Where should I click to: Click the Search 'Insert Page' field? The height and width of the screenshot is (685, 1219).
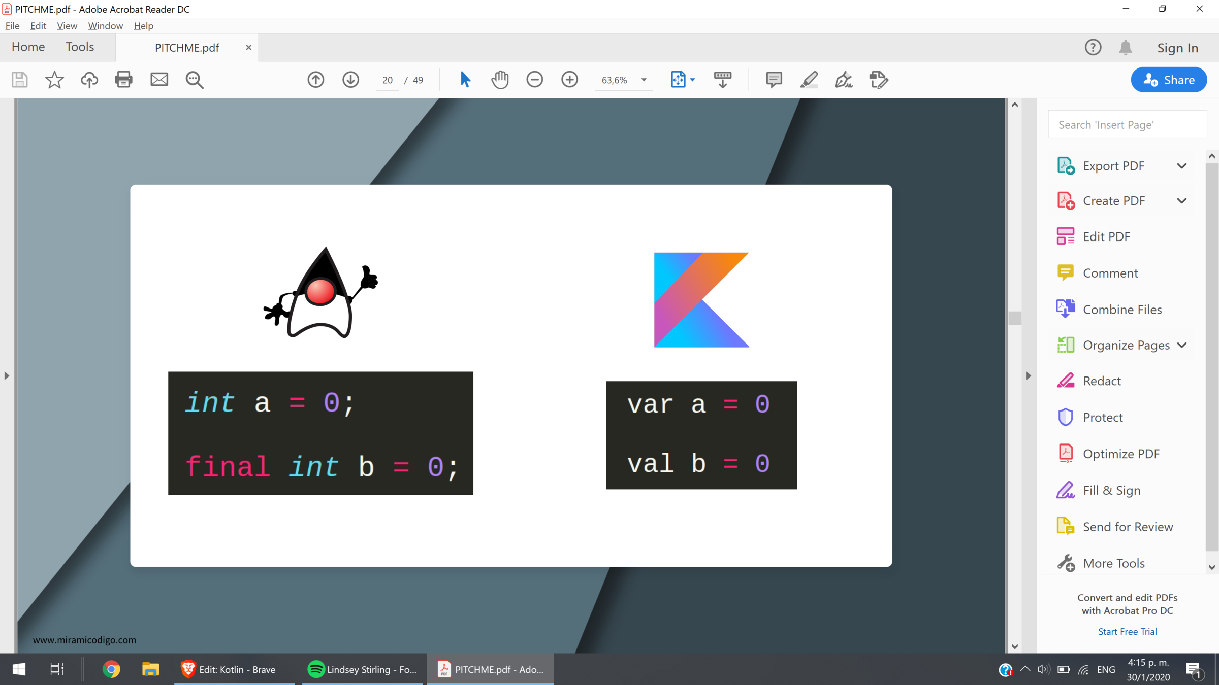coord(1127,125)
